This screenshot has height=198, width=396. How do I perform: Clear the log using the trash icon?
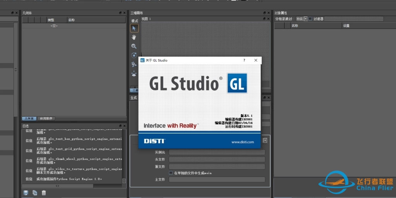pos(44,193)
